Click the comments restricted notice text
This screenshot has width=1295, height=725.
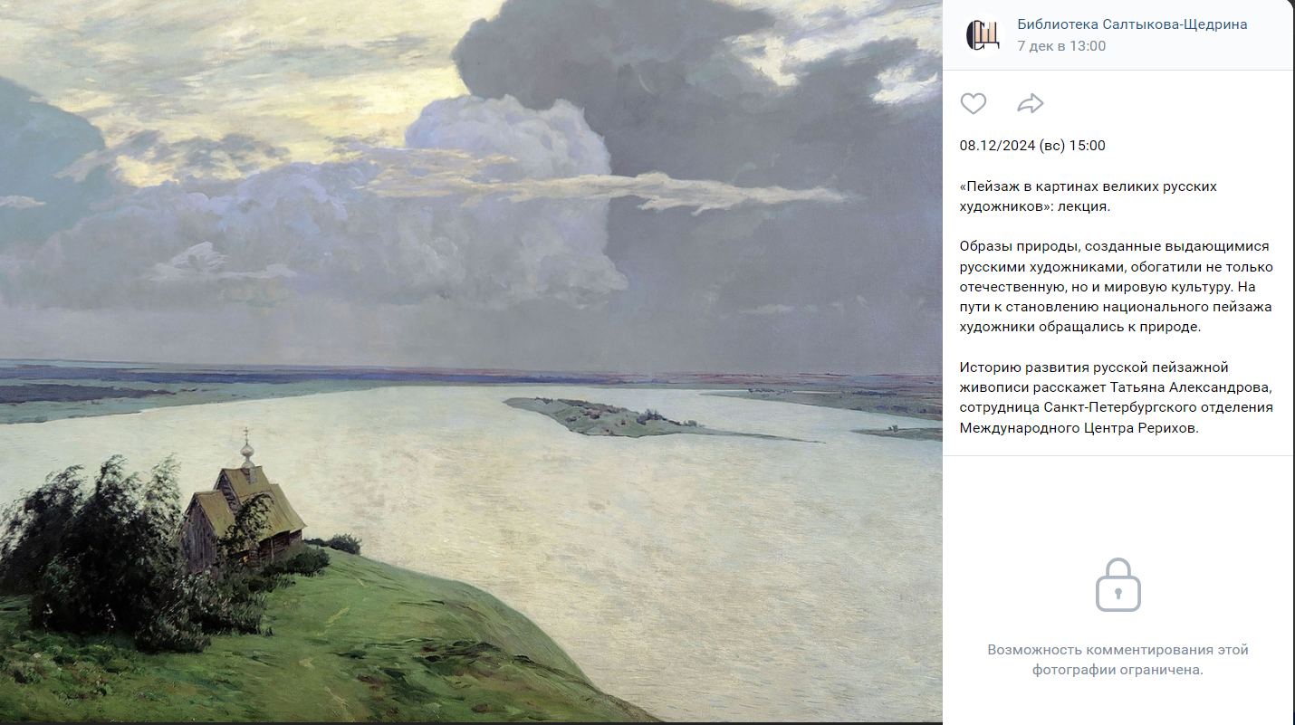pos(1118,660)
